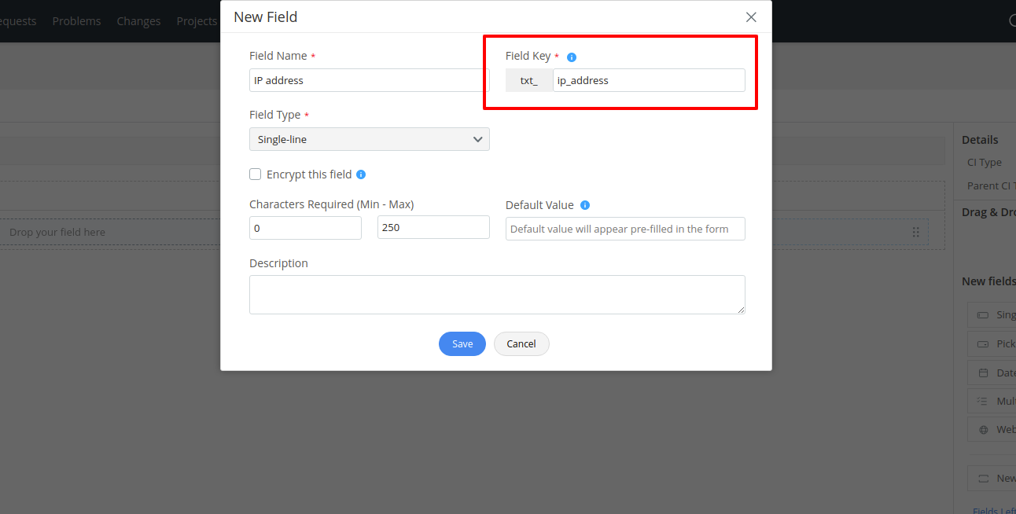Click the New Section icon in the sidebar

pyautogui.click(x=985, y=478)
